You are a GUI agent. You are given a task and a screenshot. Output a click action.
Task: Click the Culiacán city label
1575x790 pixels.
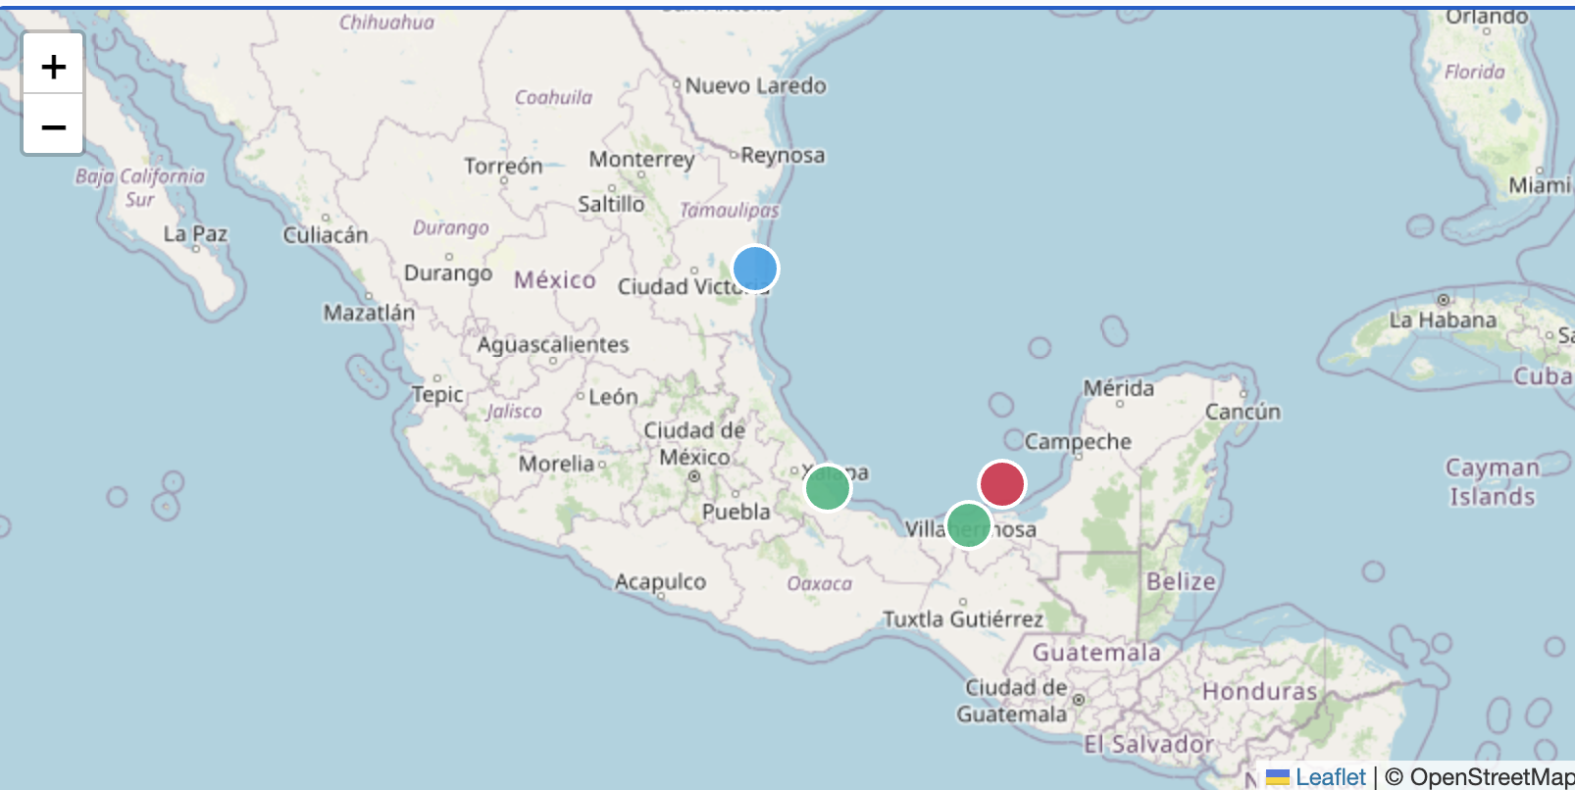coord(326,235)
